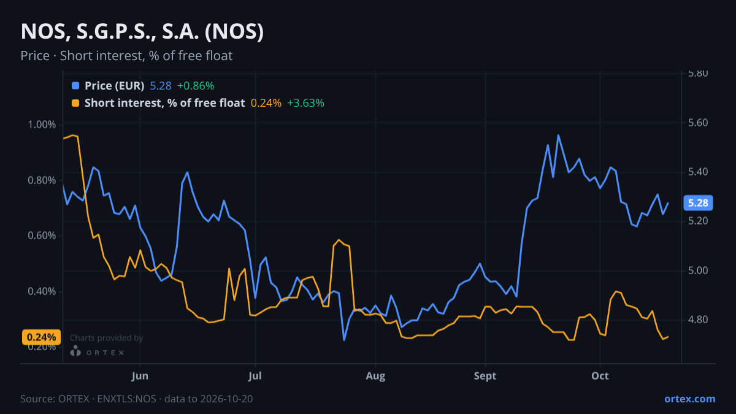Click the Sept label on the time axis
Viewport: 736px width, 414px height.
(486, 375)
